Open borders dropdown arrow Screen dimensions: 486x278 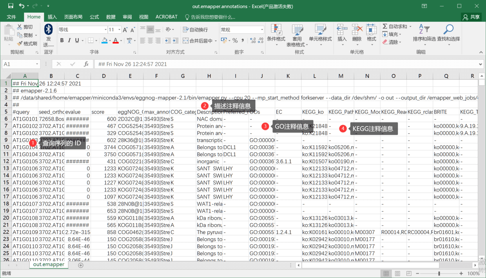tap(96, 40)
